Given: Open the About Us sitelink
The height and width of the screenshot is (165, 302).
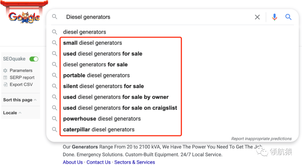Looking at the screenshot, I should (x=73, y=162).
